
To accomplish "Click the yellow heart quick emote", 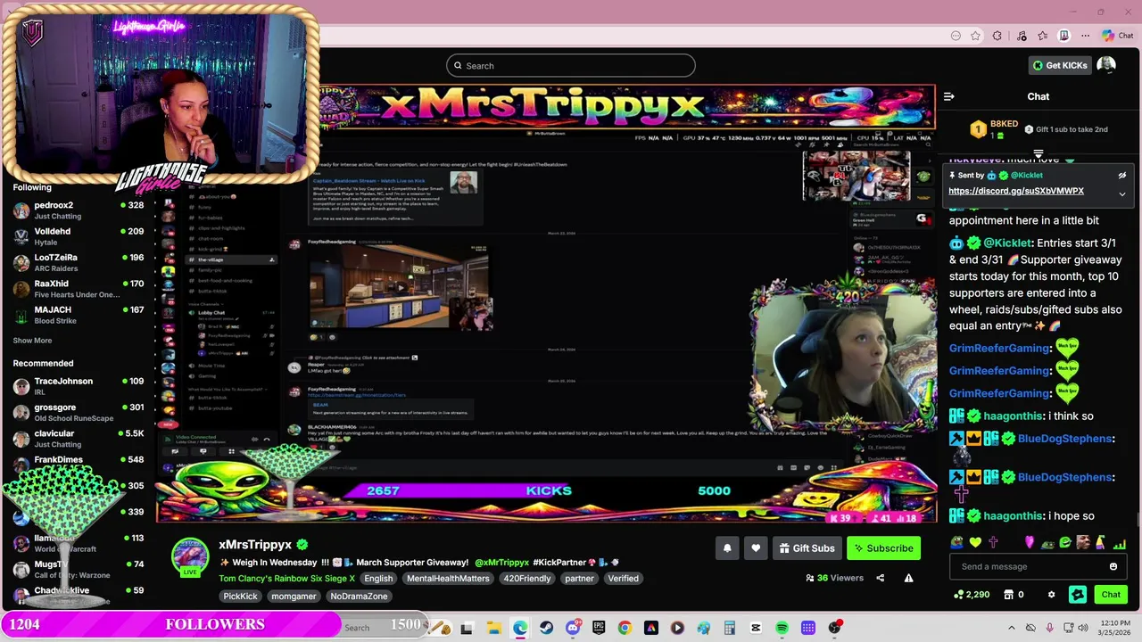I will pos(975,543).
